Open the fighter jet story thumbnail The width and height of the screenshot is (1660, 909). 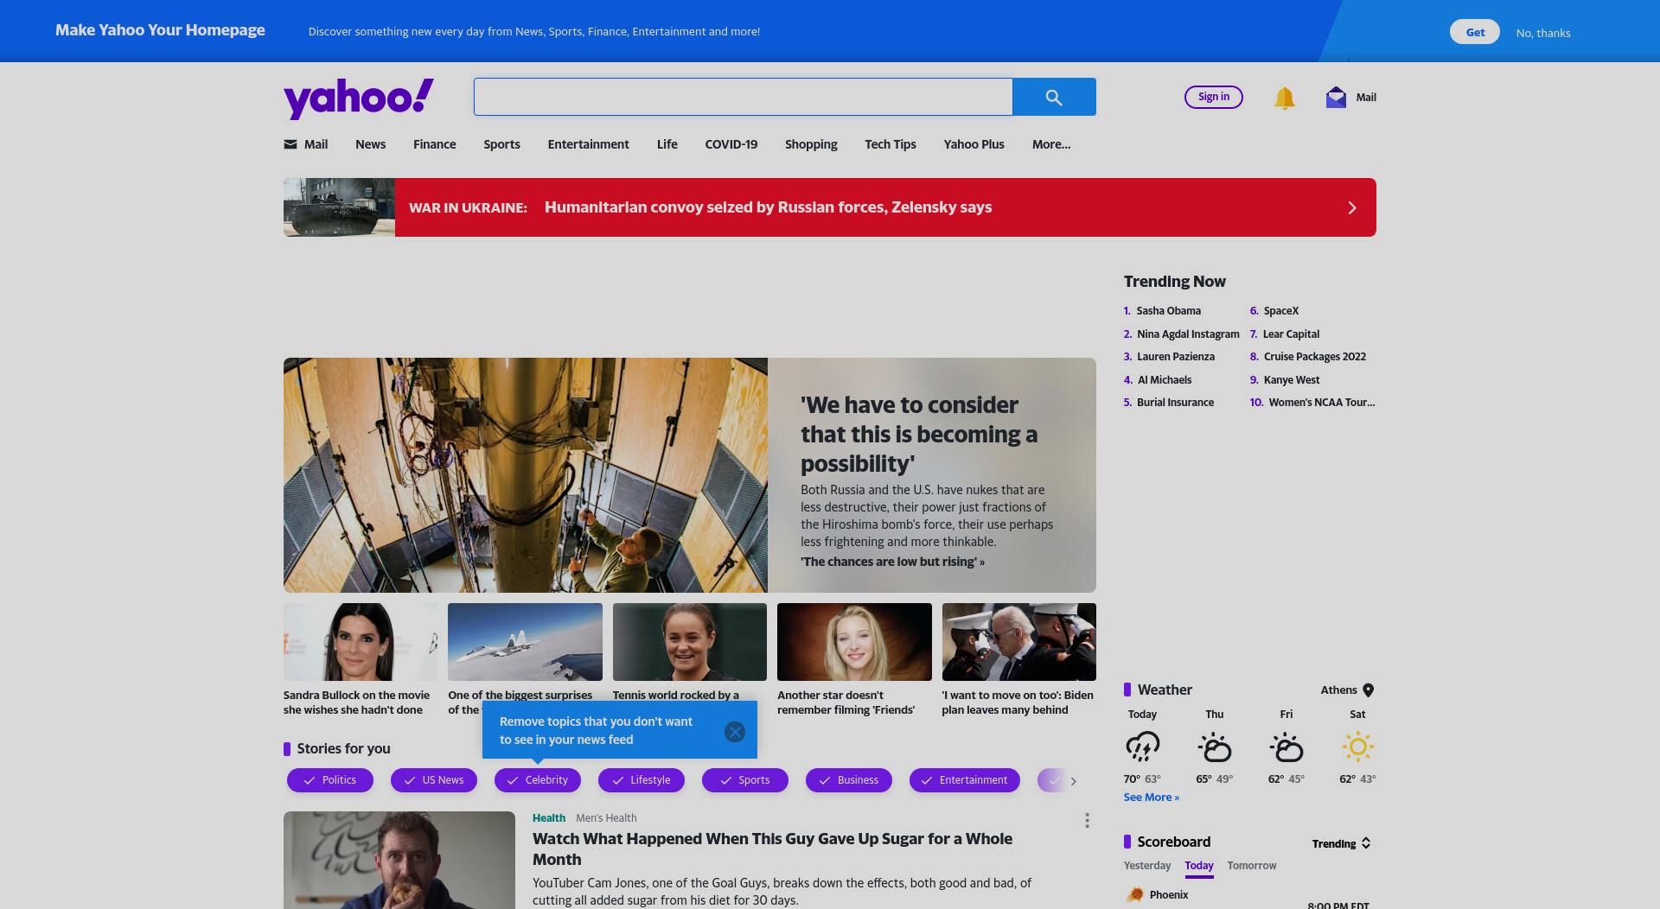[525, 642]
